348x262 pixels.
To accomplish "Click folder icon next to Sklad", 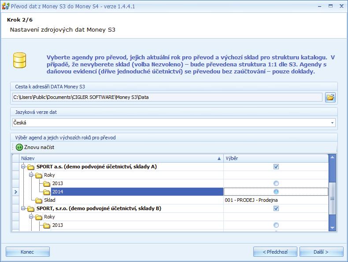I will click(x=39, y=200).
